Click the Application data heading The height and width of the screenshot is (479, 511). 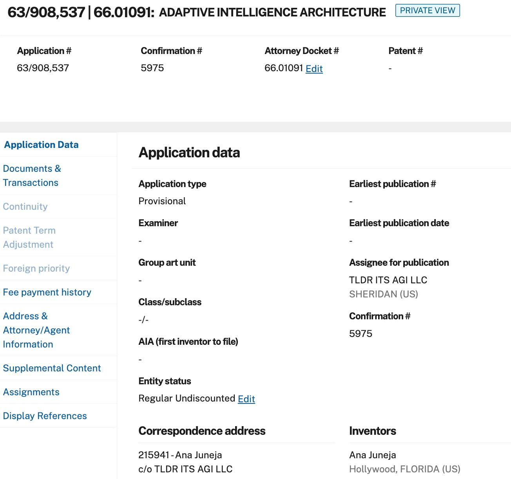189,153
